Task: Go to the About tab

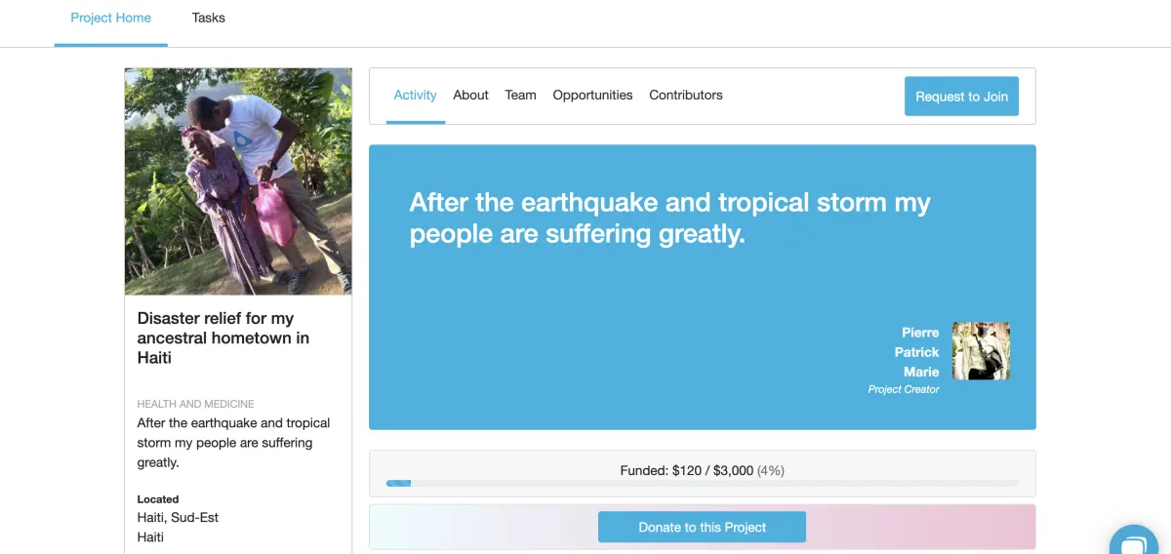Action: point(470,95)
